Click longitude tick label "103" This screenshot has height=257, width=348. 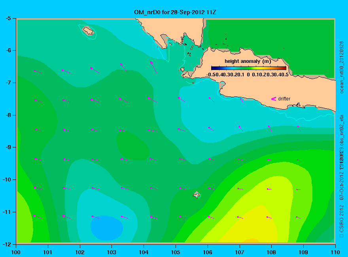point(112,252)
